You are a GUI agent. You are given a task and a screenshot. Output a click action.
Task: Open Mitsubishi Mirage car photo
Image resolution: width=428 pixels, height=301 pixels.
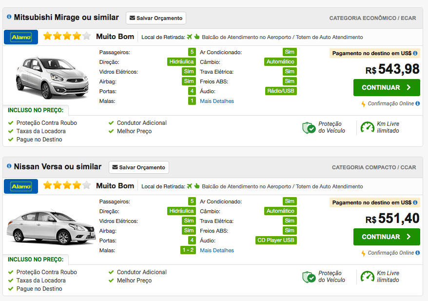click(52, 77)
